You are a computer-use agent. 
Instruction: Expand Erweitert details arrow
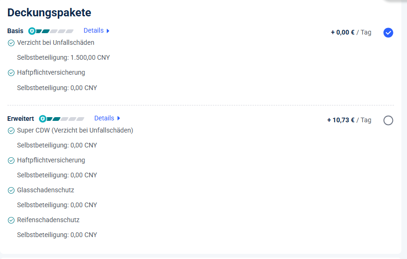coord(119,119)
